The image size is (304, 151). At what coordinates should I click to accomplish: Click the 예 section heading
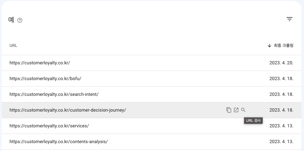point(11,20)
